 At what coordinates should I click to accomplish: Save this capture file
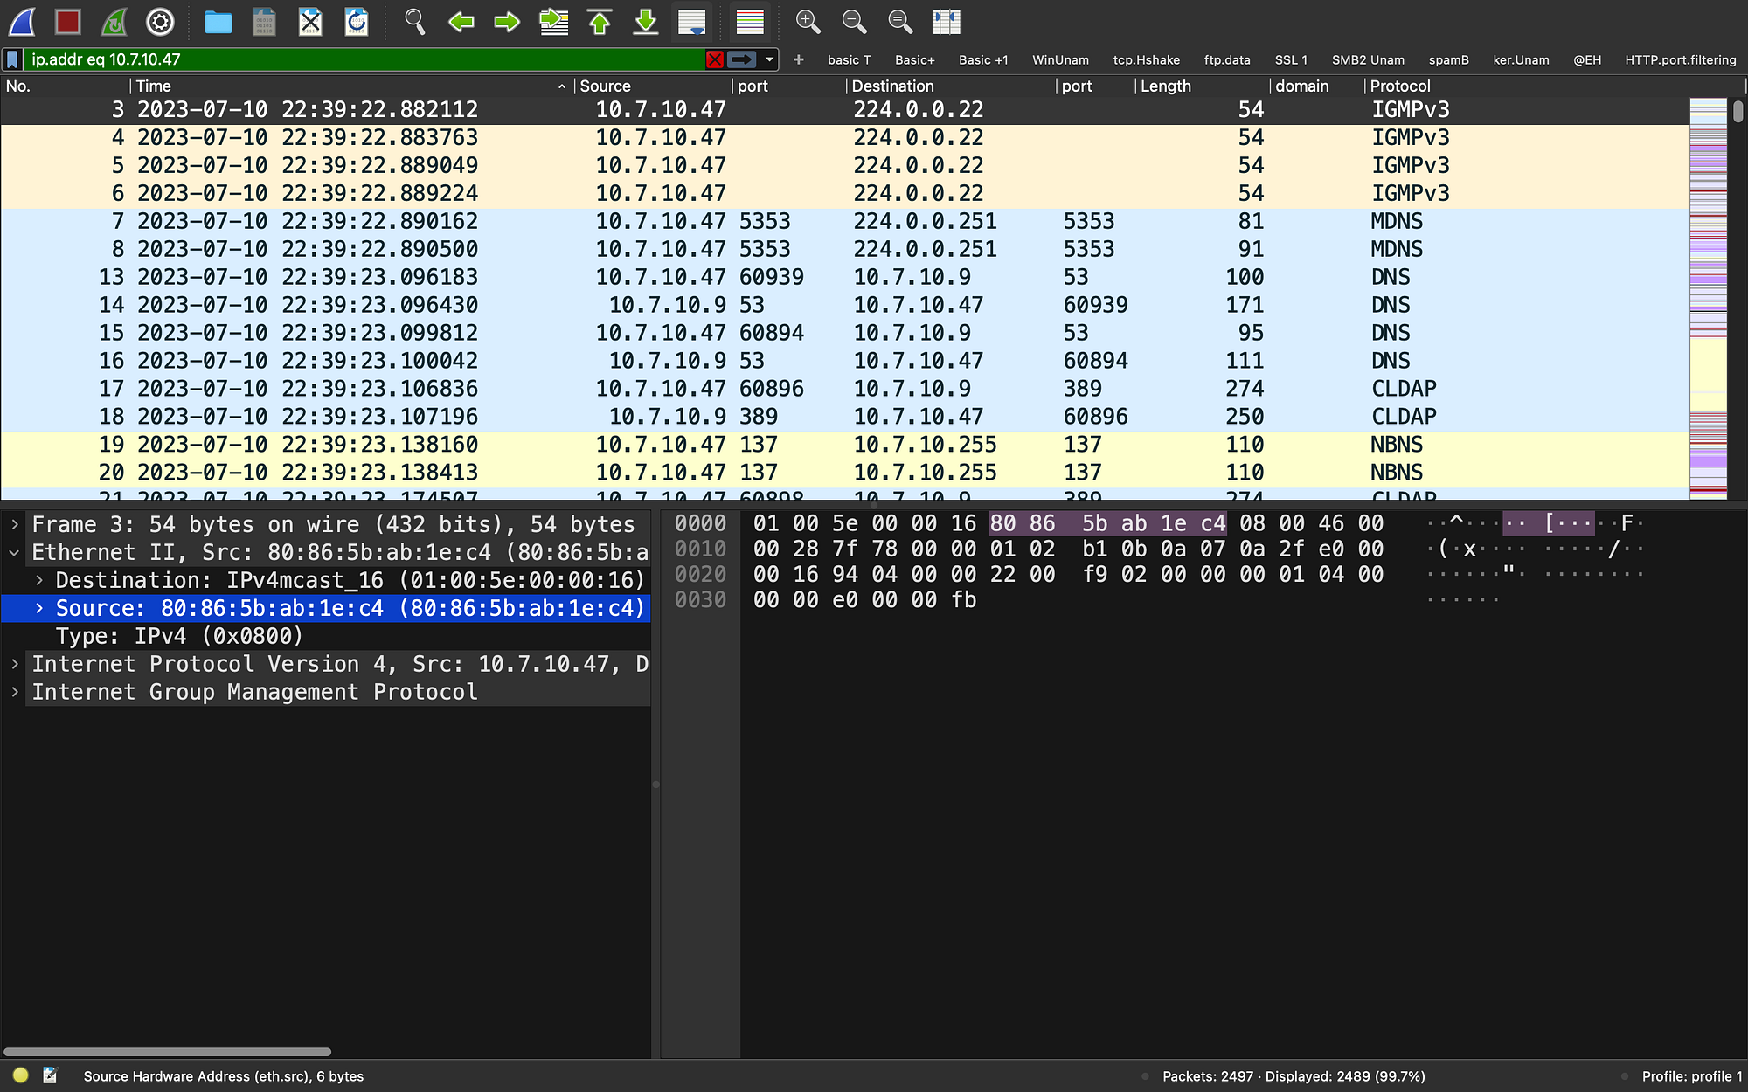pos(264,22)
